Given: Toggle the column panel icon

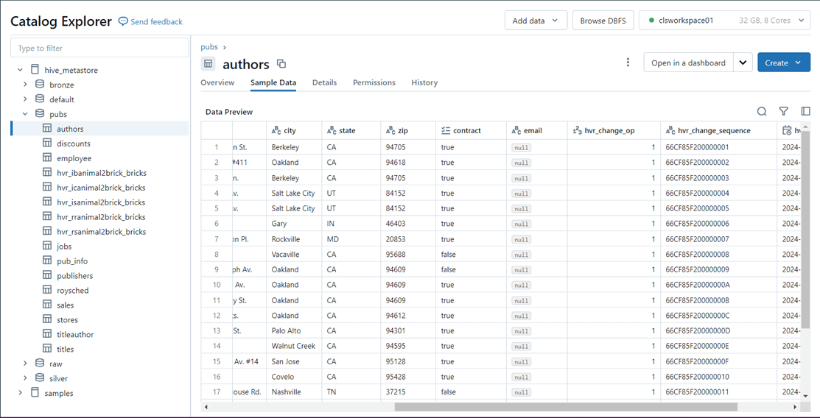Looking at the screenshot, I should (x=805, y=111).
